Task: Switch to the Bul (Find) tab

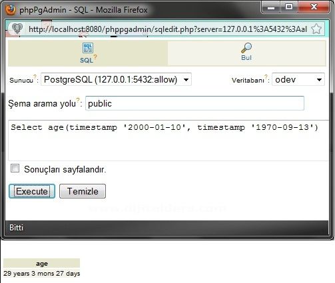Action: tap(246, 53)
